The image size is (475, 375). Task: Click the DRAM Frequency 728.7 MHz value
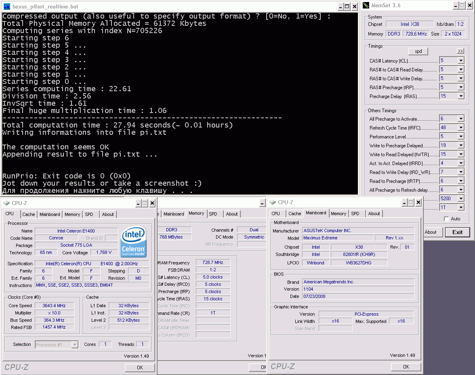213,262
